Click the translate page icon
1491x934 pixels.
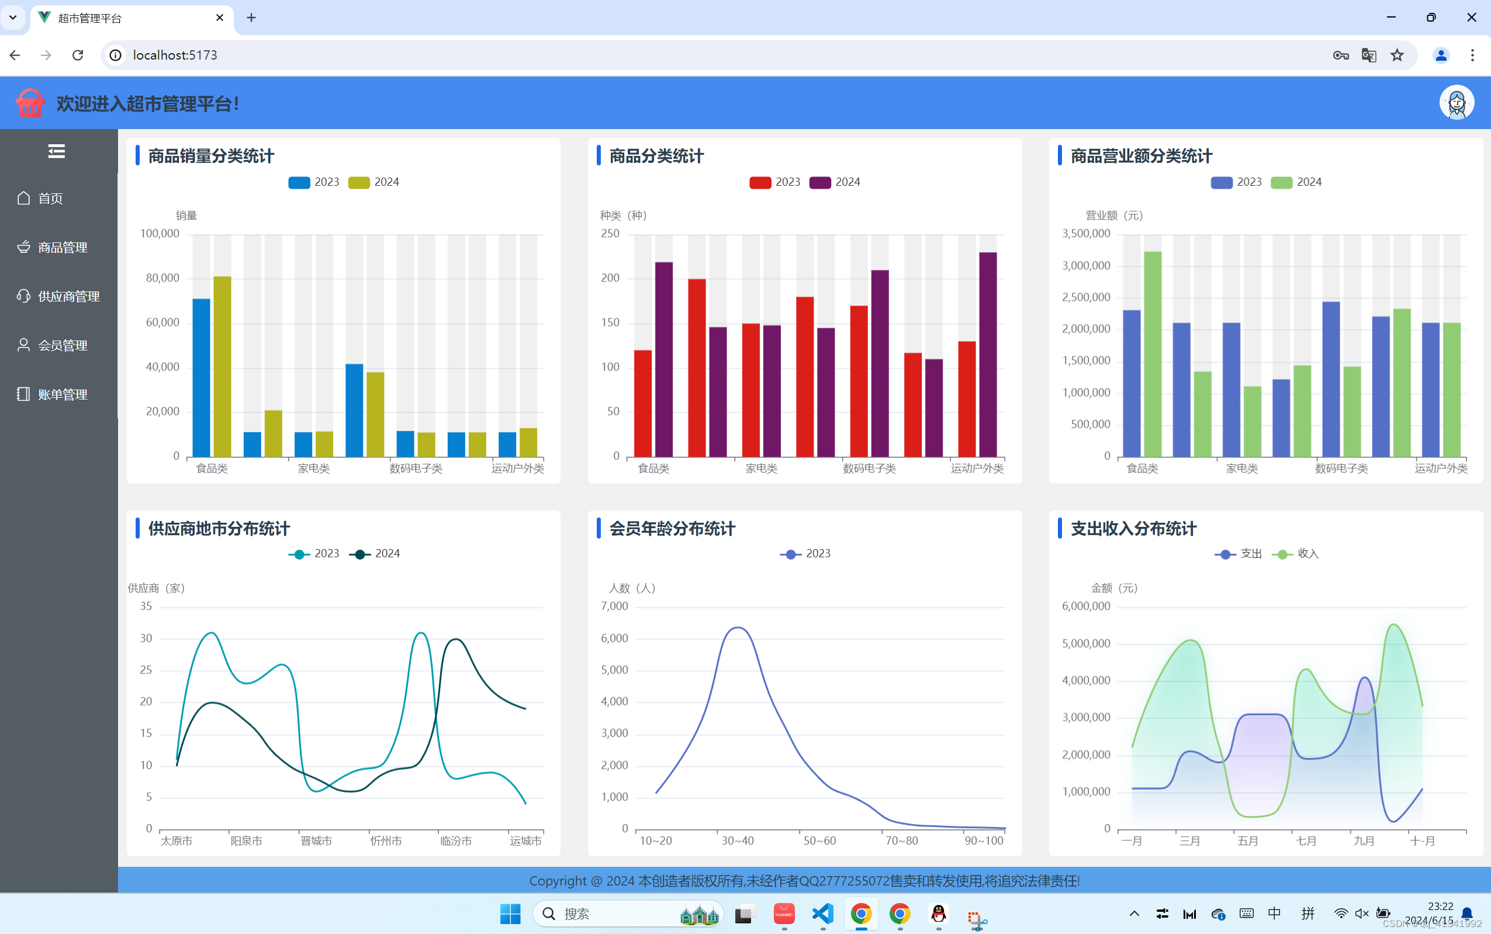[x=1369, y=55]
